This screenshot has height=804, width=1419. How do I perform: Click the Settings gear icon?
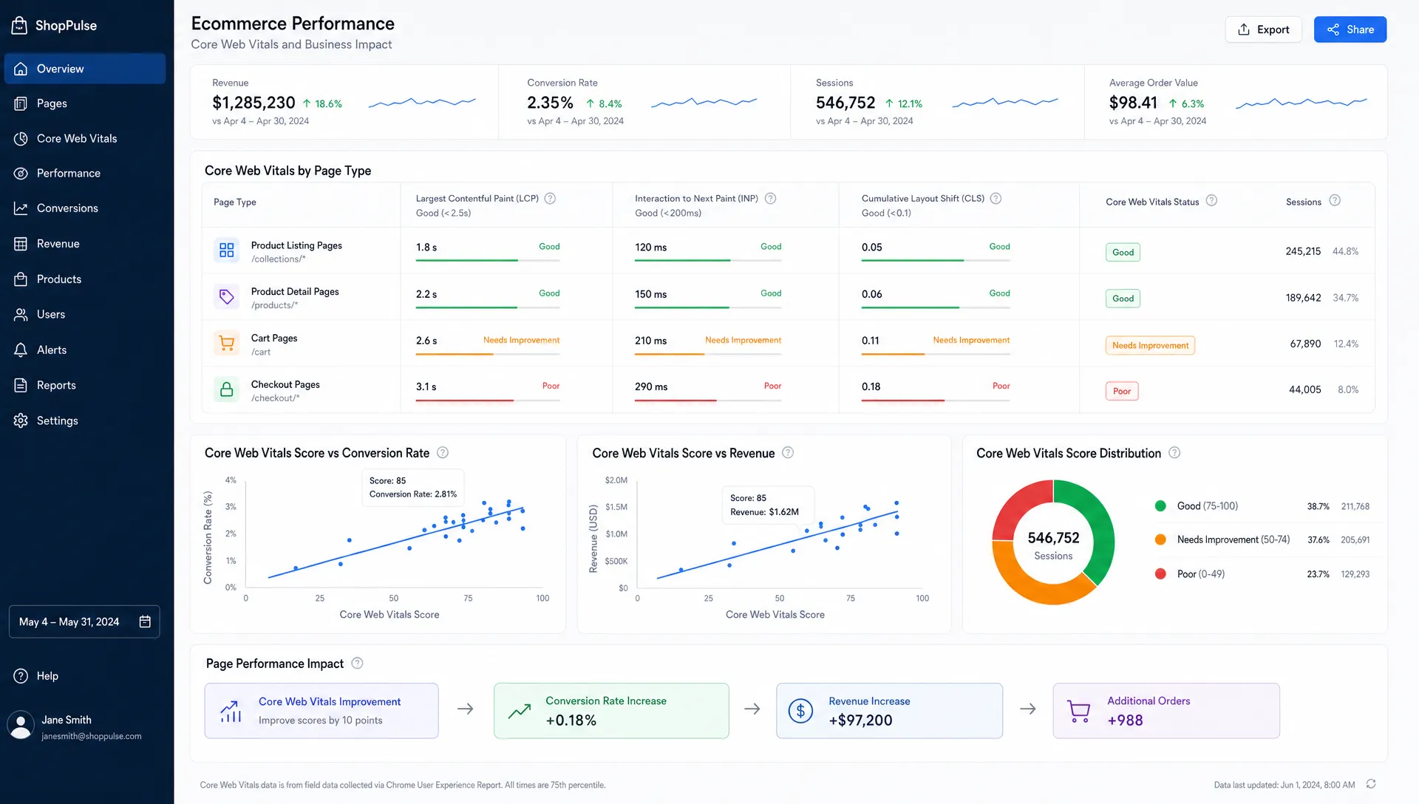coord(21,420)
